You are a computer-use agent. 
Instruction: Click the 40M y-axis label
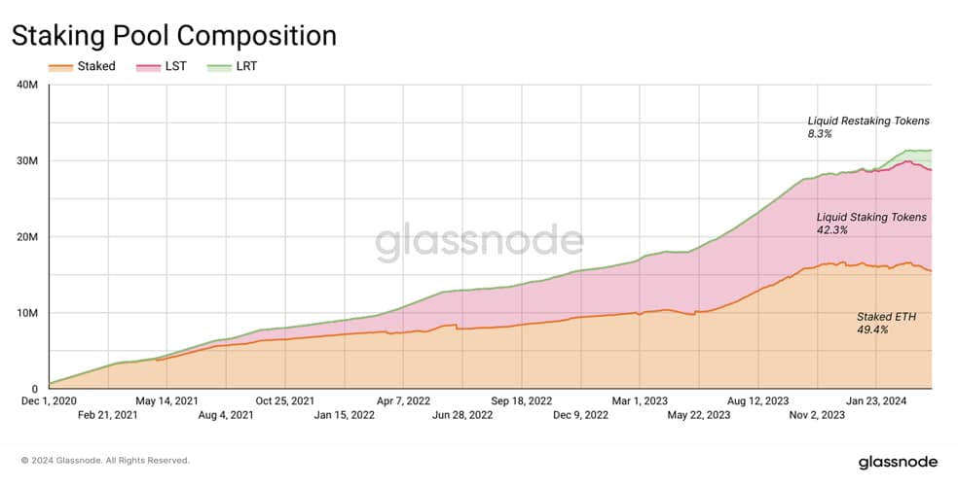[x=27, y=85]
